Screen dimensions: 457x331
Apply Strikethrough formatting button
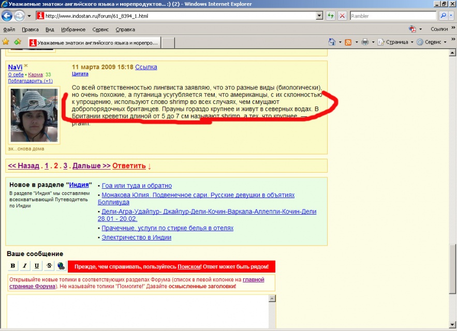pyautogui.click(x=49, y=266)
